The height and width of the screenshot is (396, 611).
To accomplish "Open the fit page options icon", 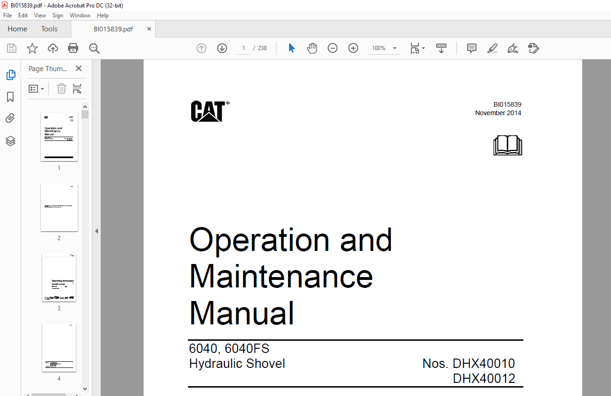I will 415,48.
